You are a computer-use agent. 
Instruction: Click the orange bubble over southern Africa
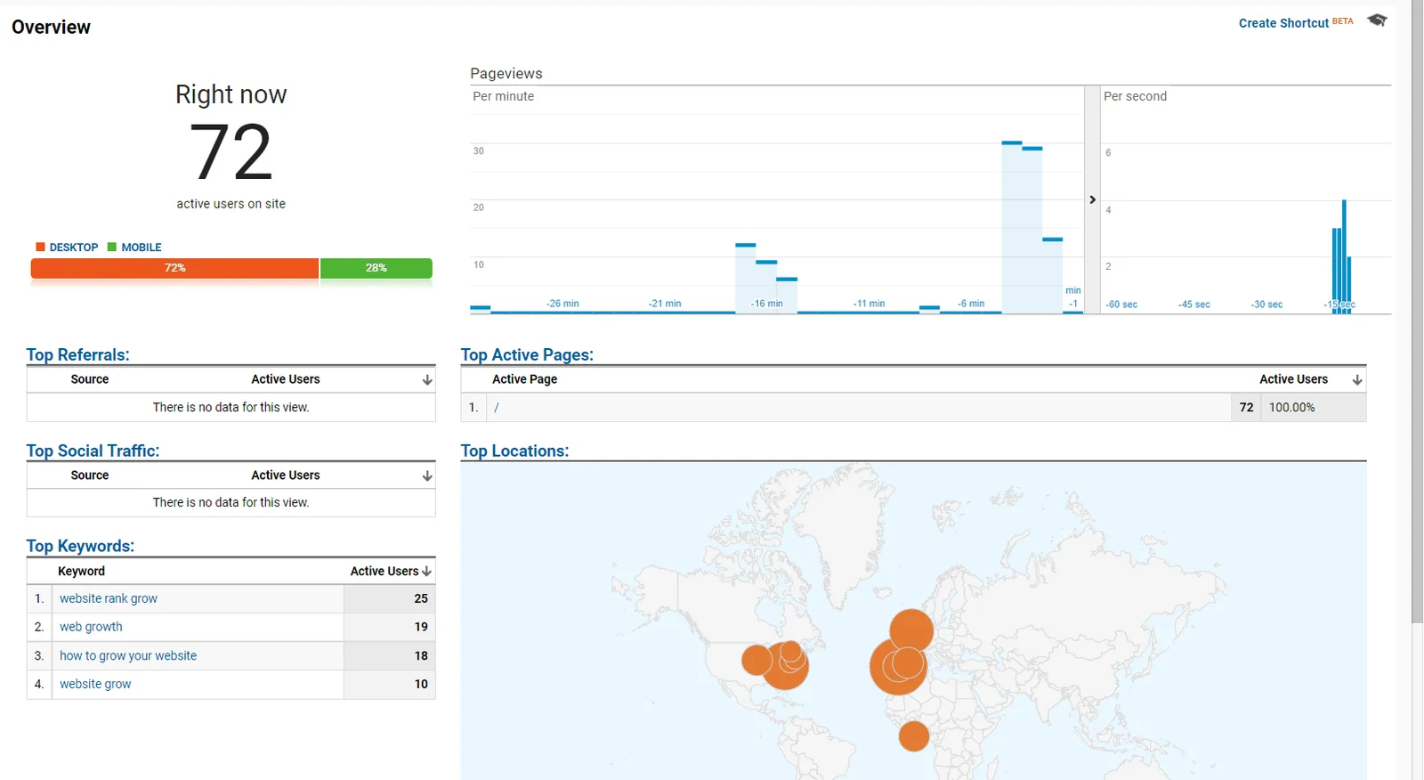(914, 736)
